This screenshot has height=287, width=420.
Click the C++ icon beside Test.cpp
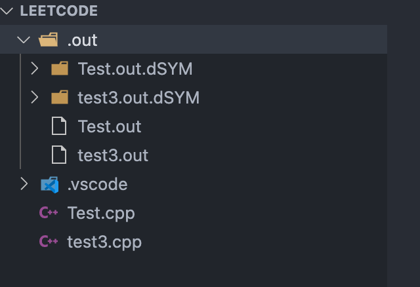[49, 213]
